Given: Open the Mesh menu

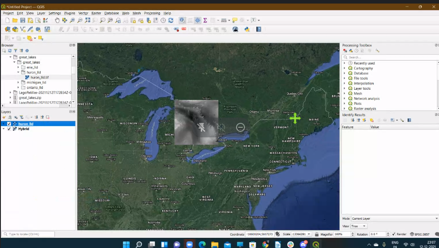Looking at the screenshot, I should (x=137, y=13).
